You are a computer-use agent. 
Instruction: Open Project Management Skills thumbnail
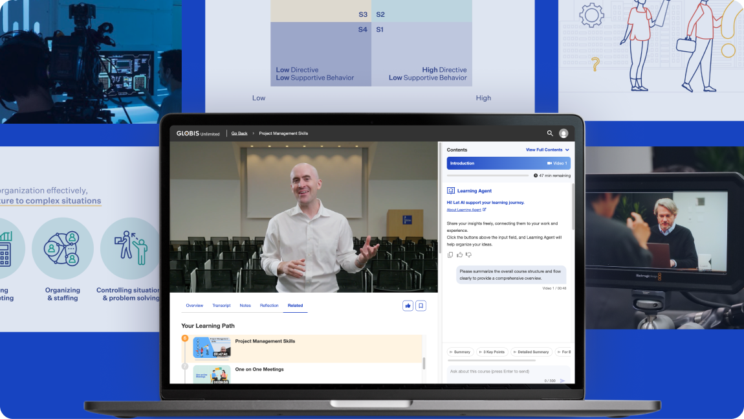pos(212,347)
